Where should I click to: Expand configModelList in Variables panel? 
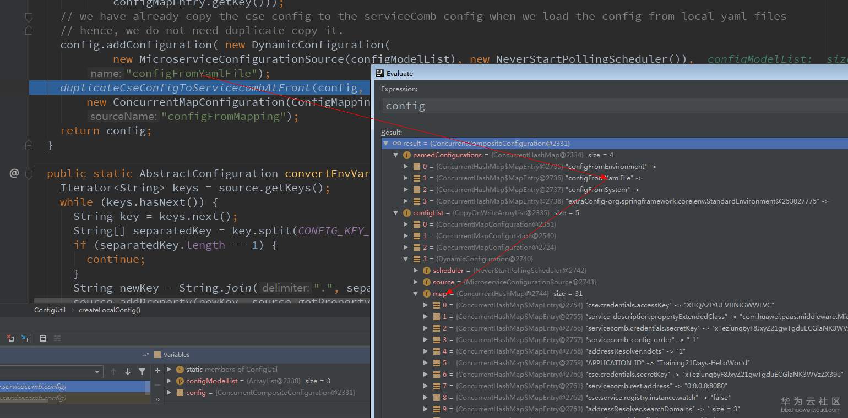[169, 381]
